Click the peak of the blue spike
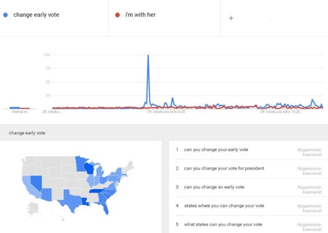The height and width of the screenshot is (233, 328). [x=148, y=56]
